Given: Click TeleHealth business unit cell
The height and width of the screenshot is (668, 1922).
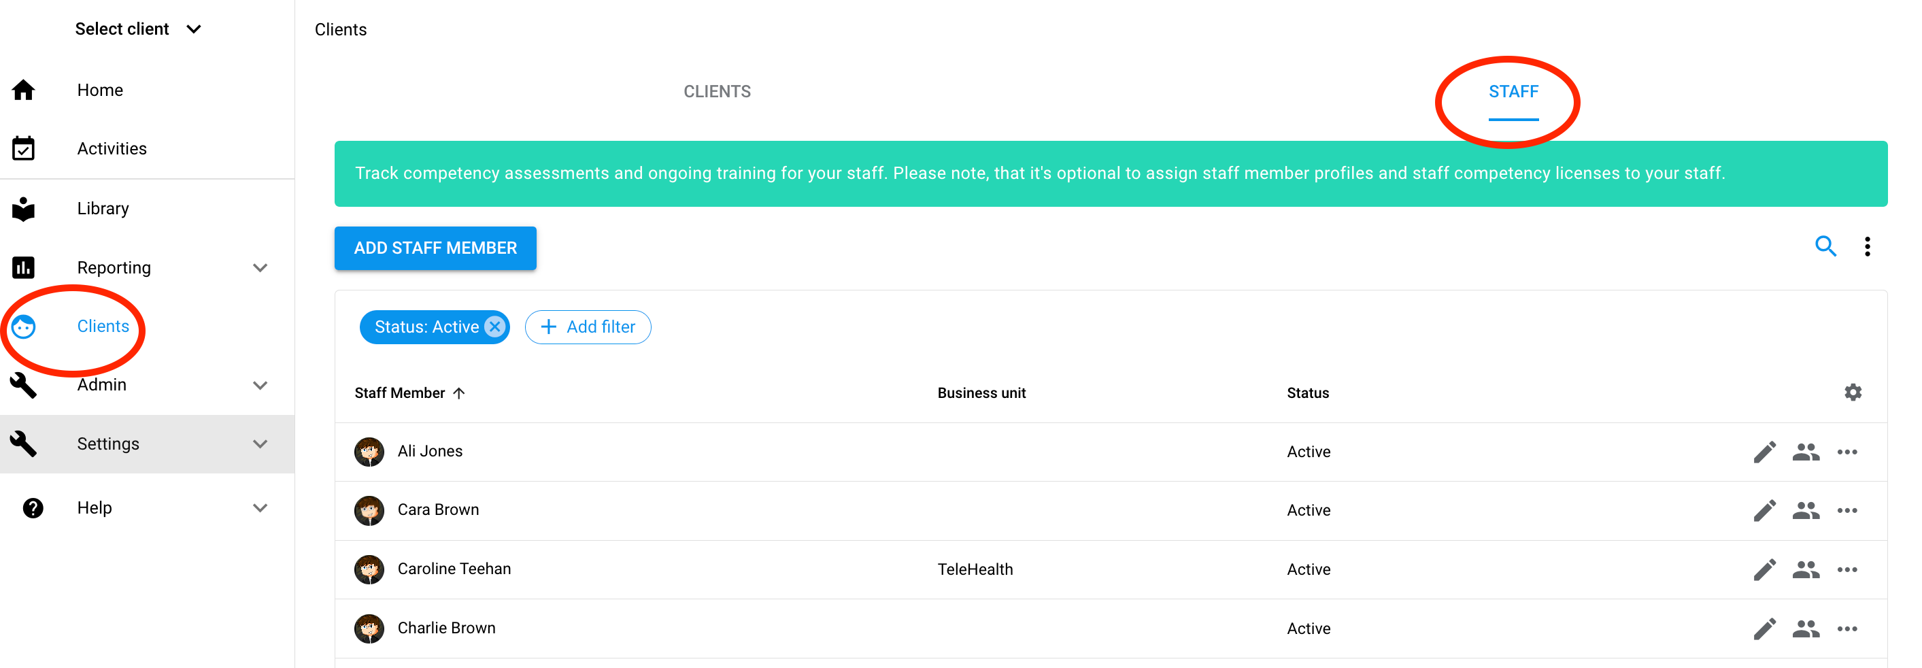Looking at the screenshot, I should tap(975, 569).
